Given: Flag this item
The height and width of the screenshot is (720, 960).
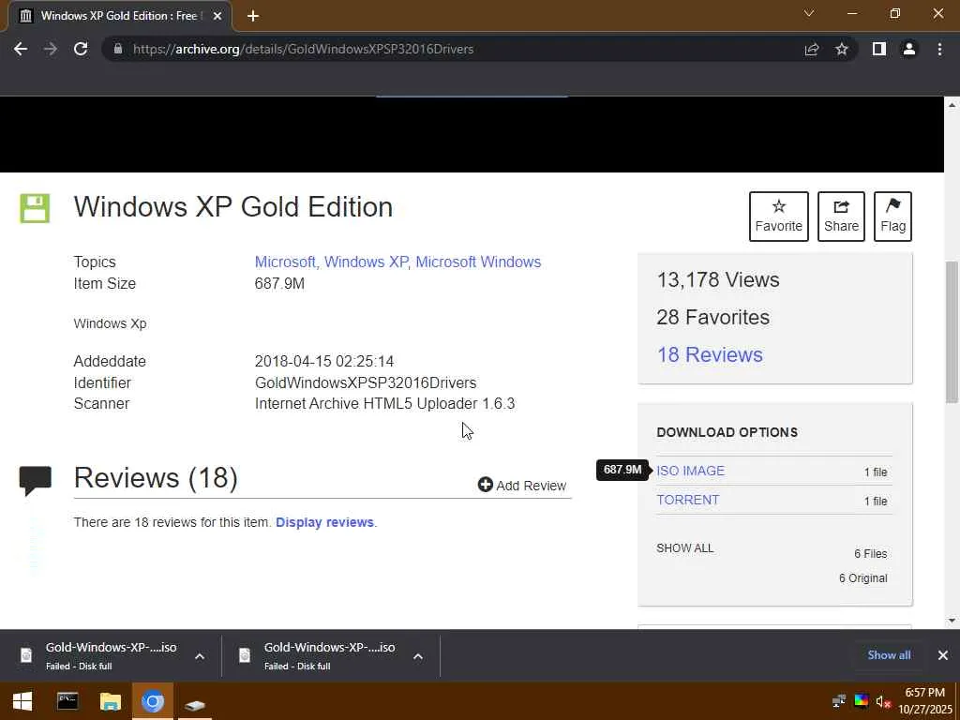Looking at the screenshot, I should point(892,217).
